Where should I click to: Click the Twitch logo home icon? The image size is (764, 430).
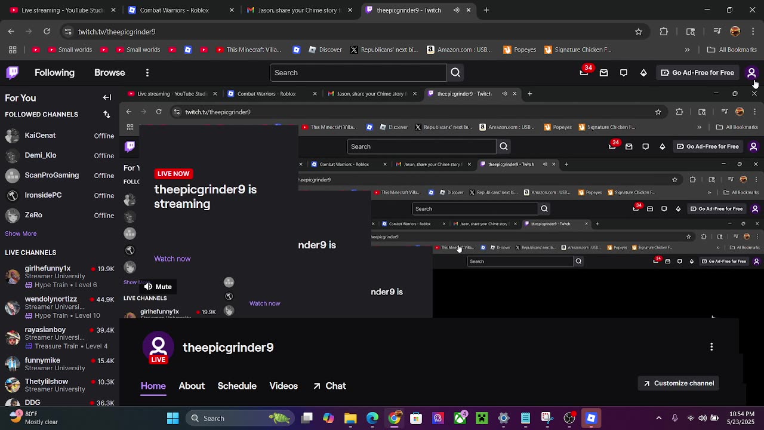pos(13,73)
